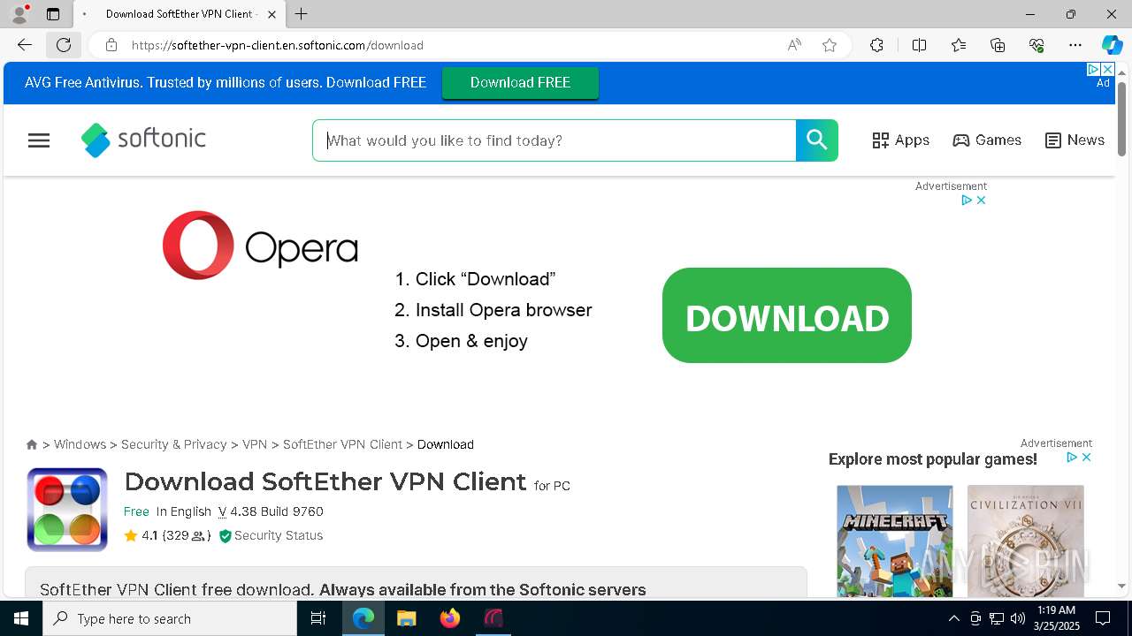Open Task View on taskbar
The width and height of the screenshot is (1132, 636).
tap(318, 618)
